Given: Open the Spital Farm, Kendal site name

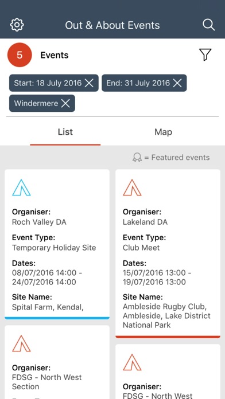Looking at the screenshot, I should pyautogui.click(x=48, y=307).
